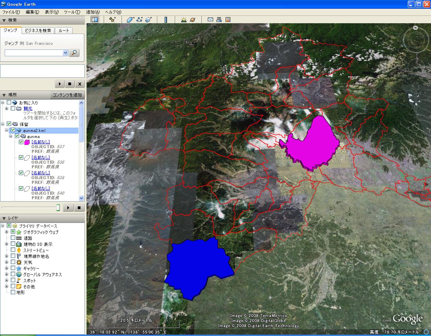Open the Ruler measurement tool

[166, 20]
